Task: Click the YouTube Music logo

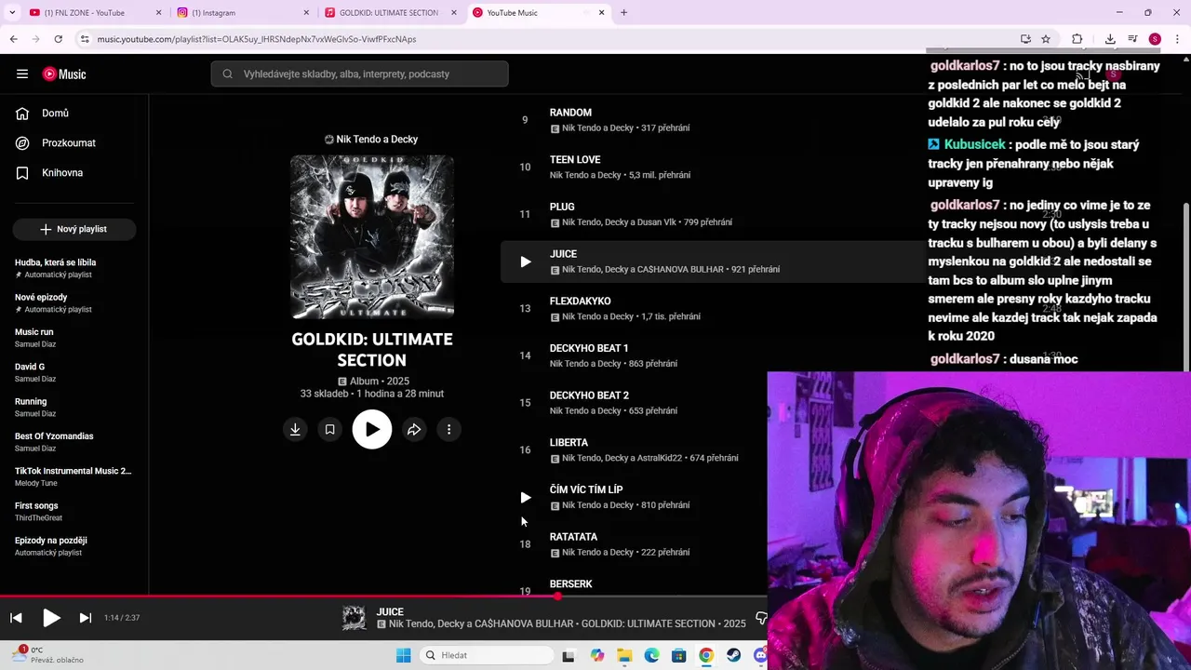Action: (x=64, y=74)
